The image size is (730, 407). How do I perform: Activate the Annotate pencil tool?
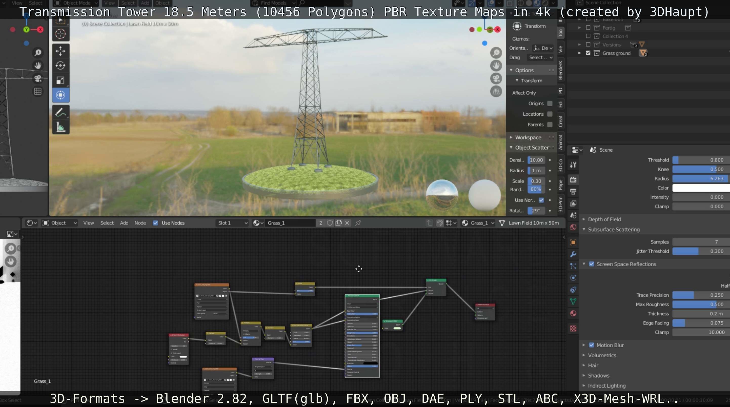[x=60, y=112]
